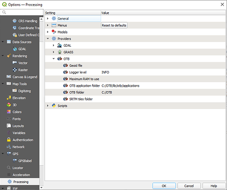The width and height of the screenshot is (227, 190).
Task: Open the Canvas & Legend page
Action: 25,77
